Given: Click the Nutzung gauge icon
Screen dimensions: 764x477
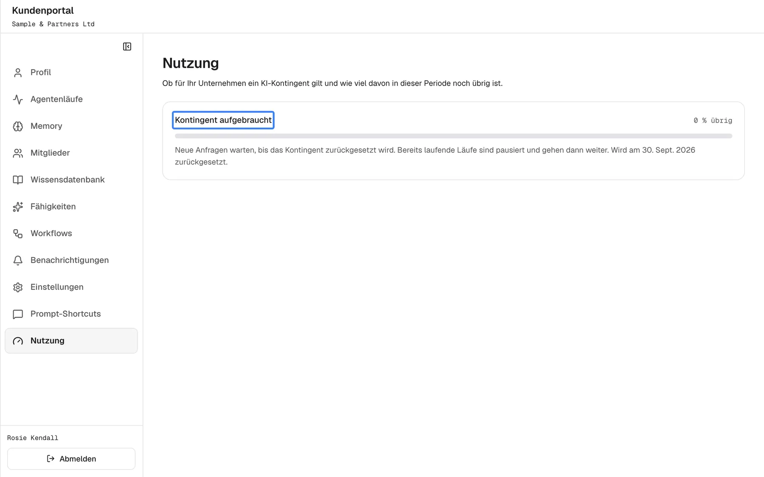Looking at the screenshot, I should coord(18,341).
